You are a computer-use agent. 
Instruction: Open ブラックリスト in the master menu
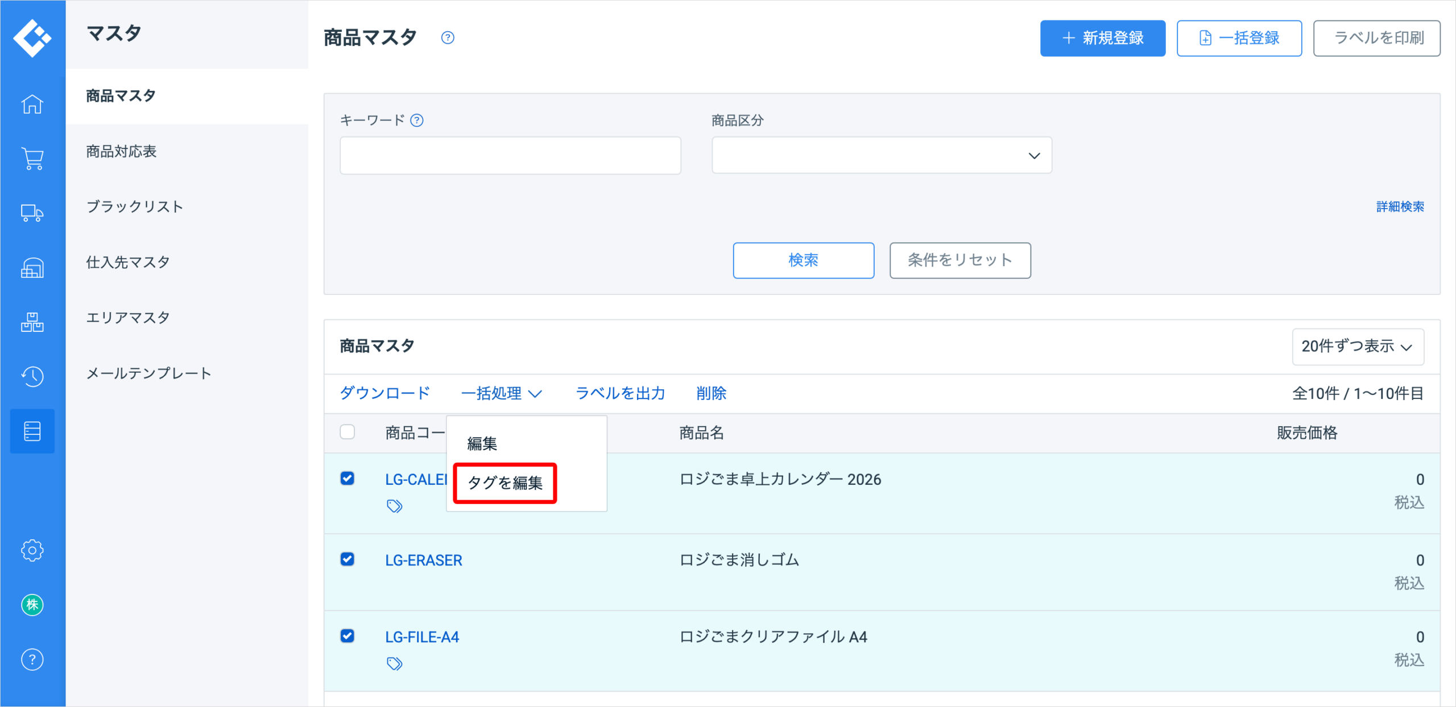(135, 206)
